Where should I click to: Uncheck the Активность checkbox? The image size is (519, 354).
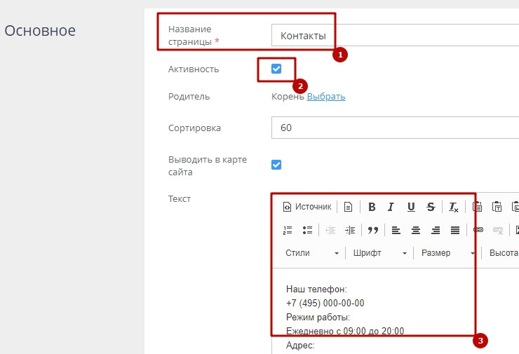point(276,69)
